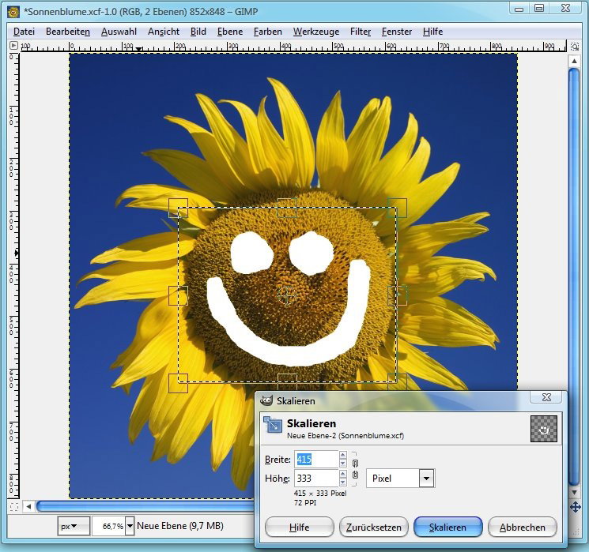Open the Pixel unit dropdown in scale dialog

[426, 478]
